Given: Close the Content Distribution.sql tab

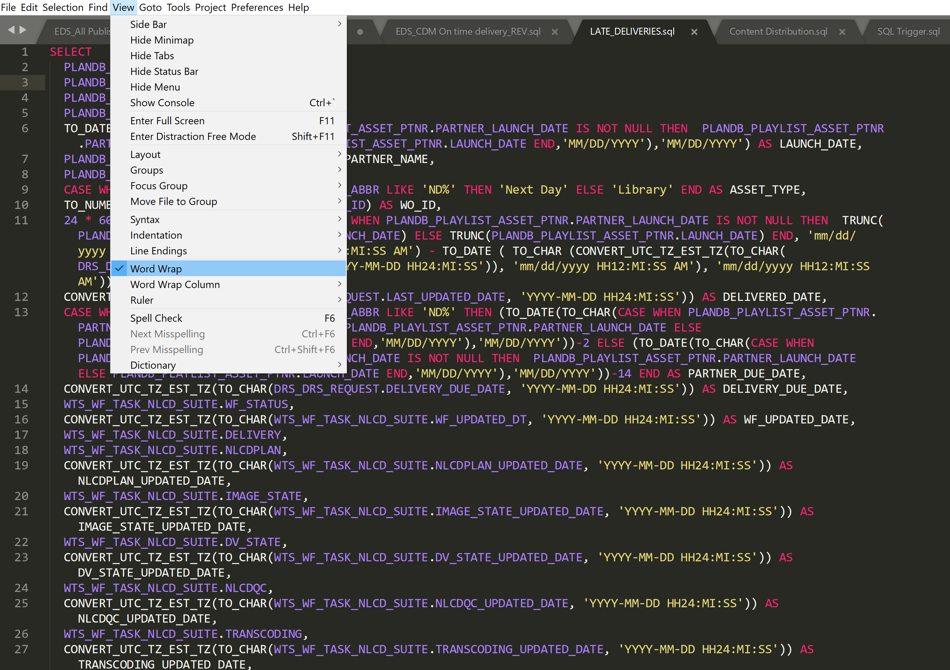Looking at the screenshot, I should (842, 31).
